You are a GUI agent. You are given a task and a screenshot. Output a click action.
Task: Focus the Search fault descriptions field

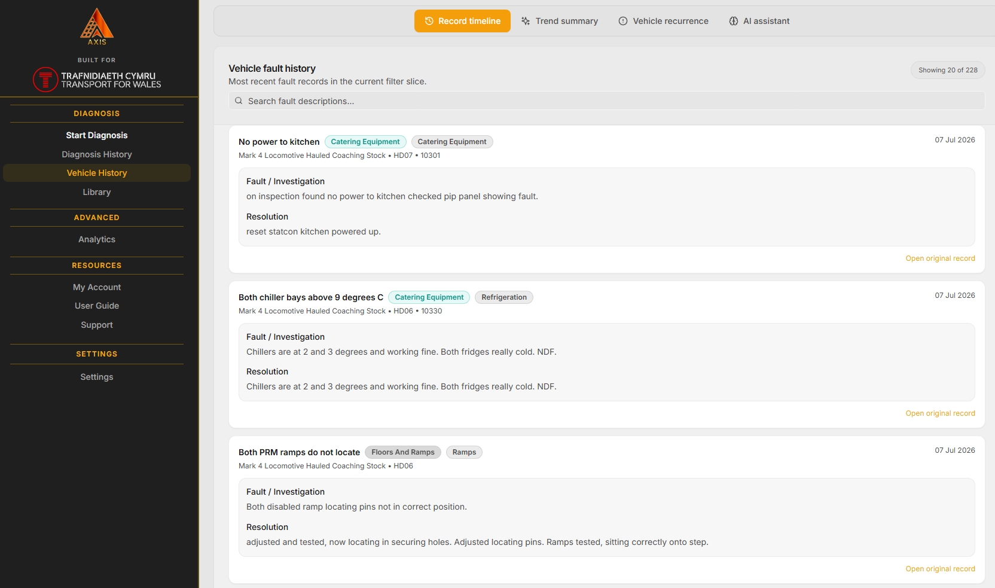[x=606, y=101]
